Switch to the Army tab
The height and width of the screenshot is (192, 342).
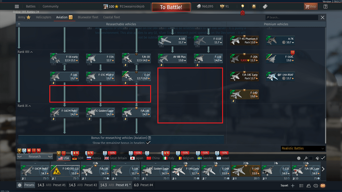click(x=24, y=17)
